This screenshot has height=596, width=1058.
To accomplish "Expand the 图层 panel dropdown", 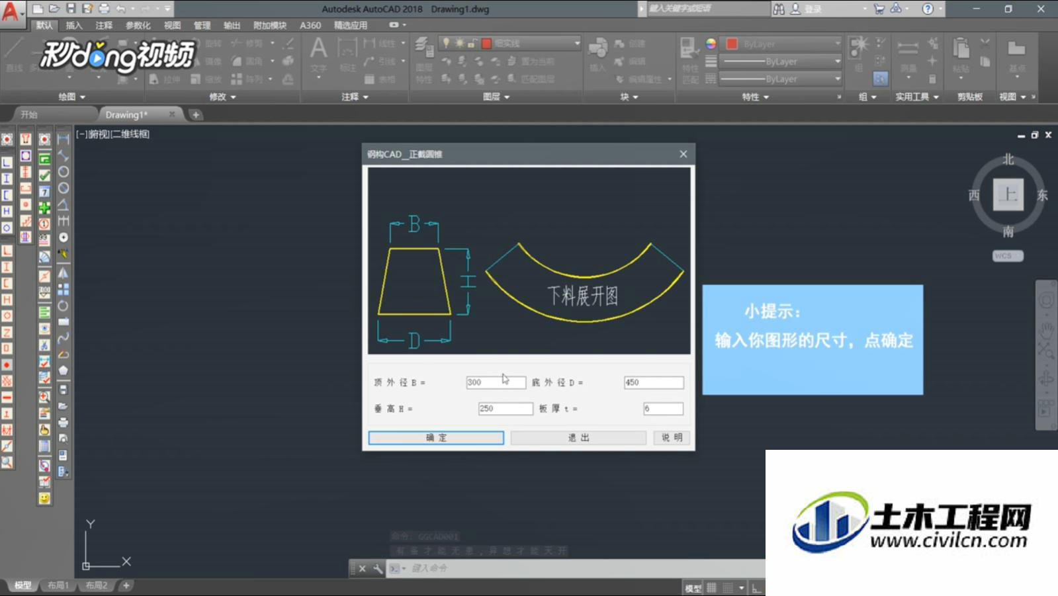I will click(x=496, y=97).
